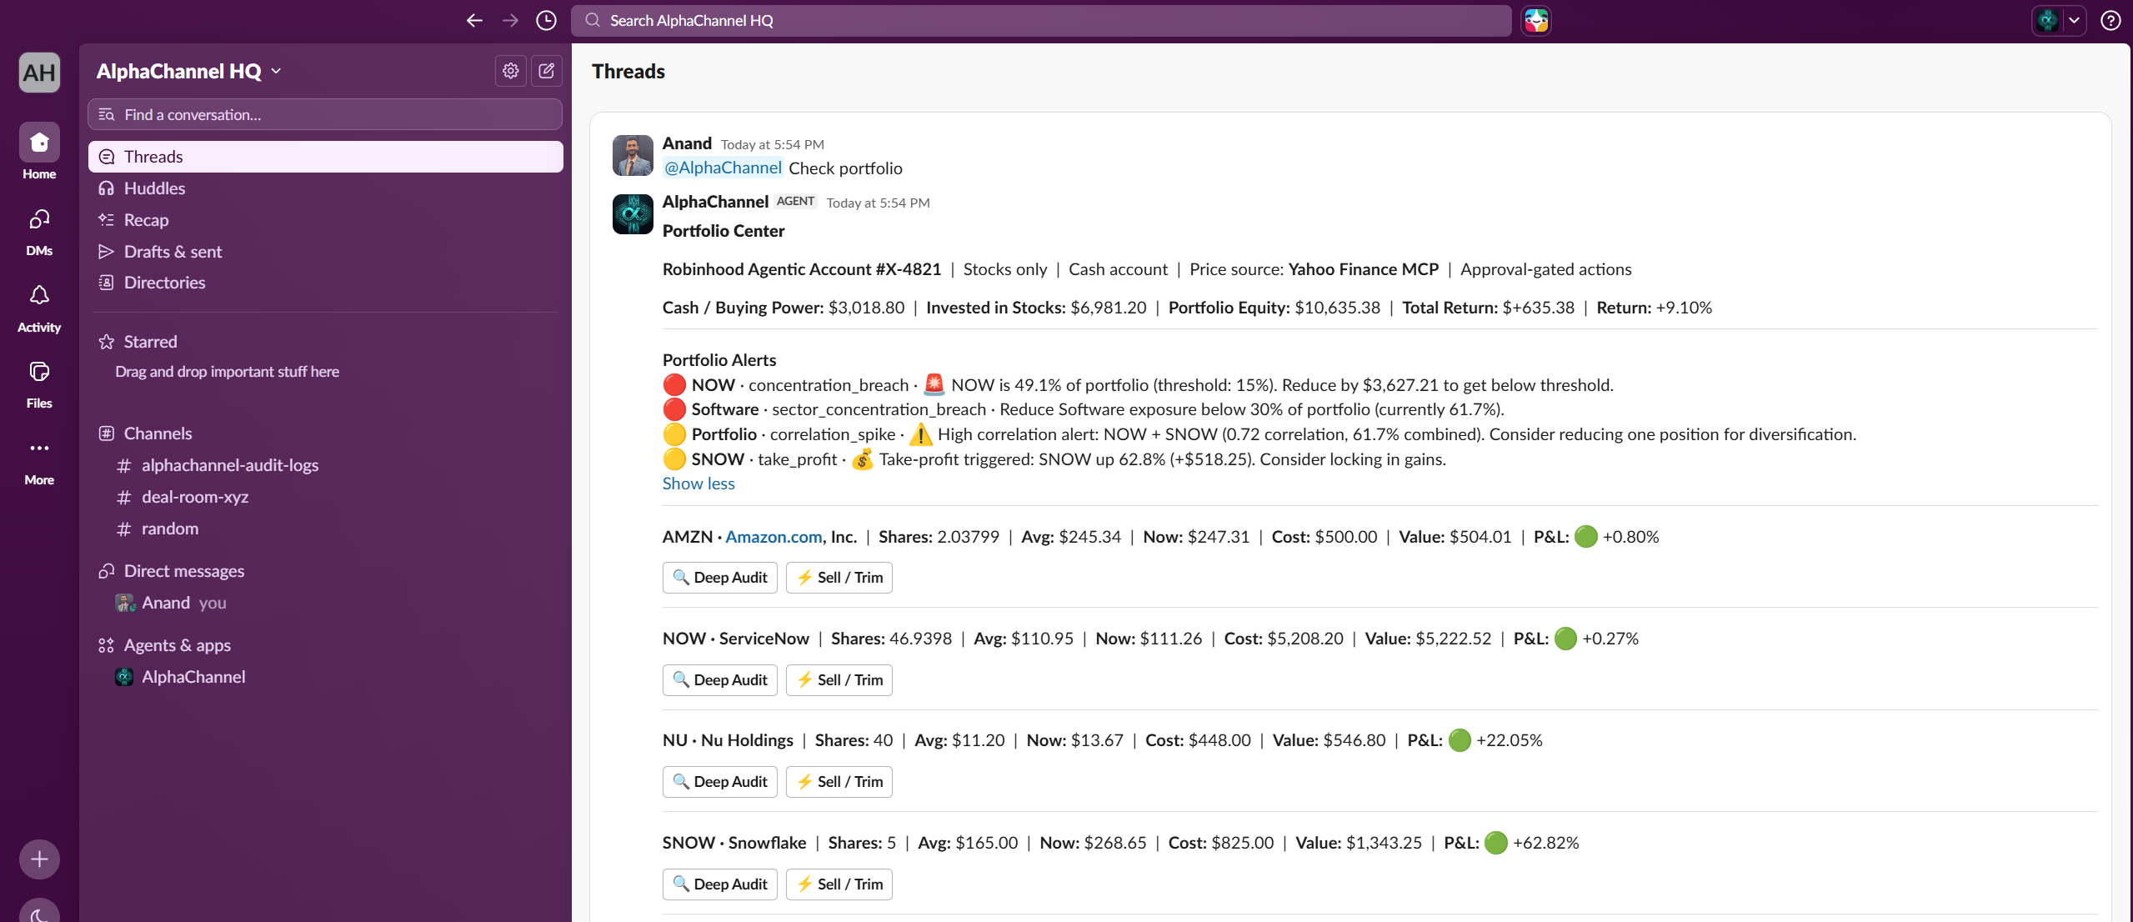Click the AlphaChannel agent name in thread
The height and width of the screenshot is (922, 2133).
click(715, 202)
